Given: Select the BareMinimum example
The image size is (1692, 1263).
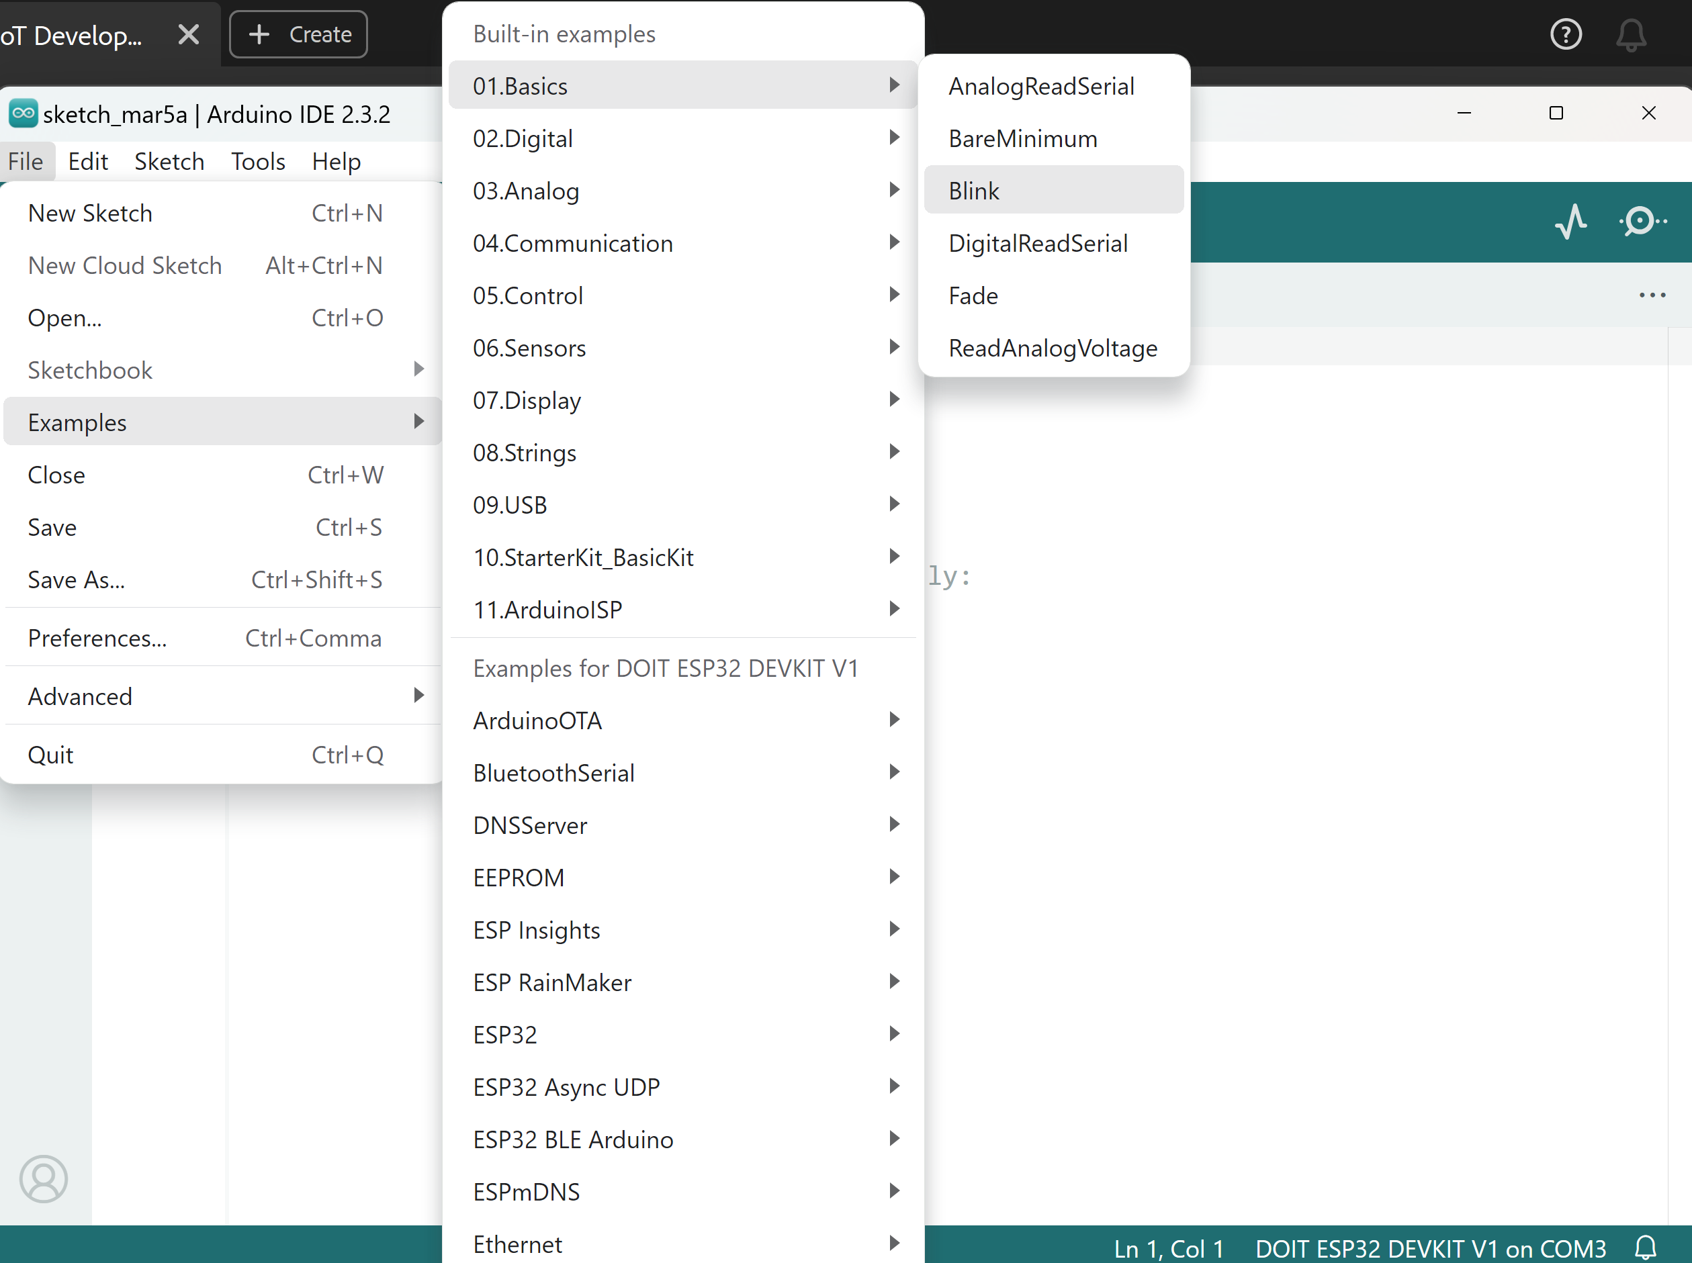Looking at the screenshot, I should (x=1053, y=138).
